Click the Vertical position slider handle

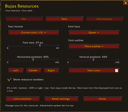point(93,60)
